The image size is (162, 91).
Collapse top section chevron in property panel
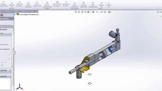click(x=10, y=33)
